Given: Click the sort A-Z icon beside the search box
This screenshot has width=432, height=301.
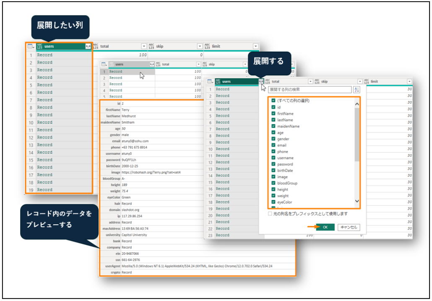Looking at the screenshot, I should 357,90.
